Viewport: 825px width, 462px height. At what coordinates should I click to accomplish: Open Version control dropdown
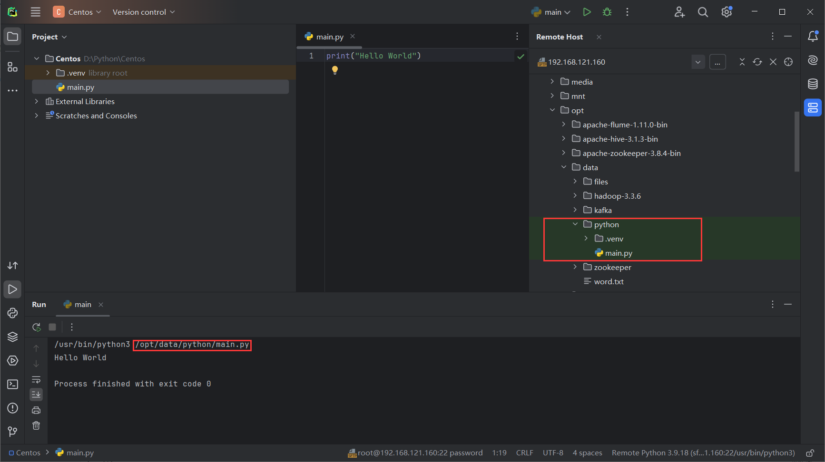144,12
